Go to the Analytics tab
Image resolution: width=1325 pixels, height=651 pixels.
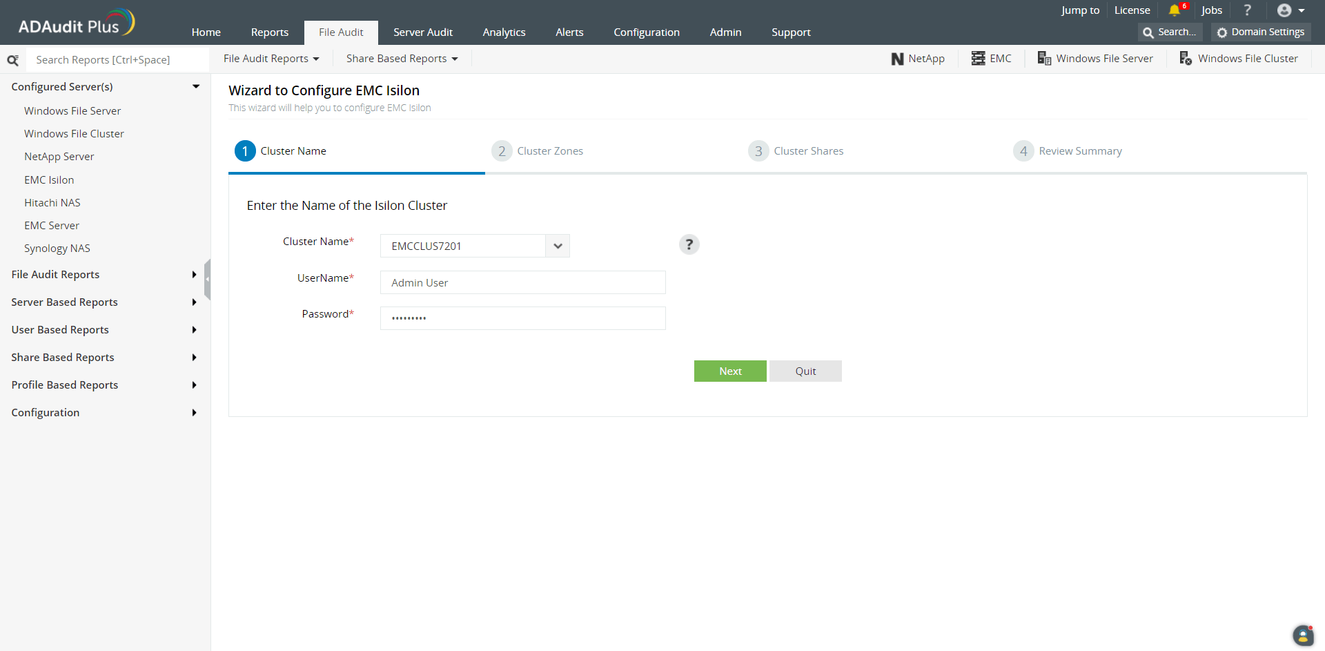pyautogui.click(x=504, y=32)
